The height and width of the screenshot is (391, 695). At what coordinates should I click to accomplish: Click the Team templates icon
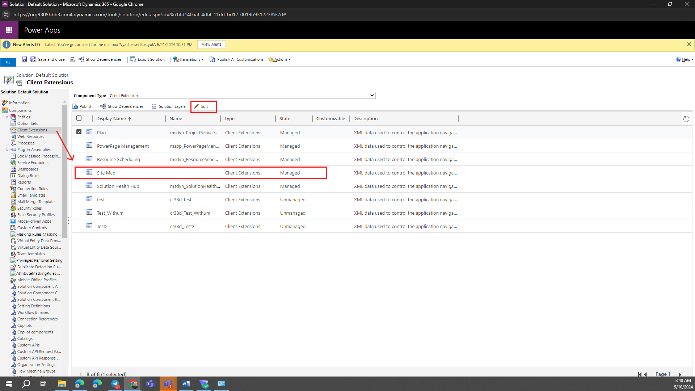pos(13,254)
